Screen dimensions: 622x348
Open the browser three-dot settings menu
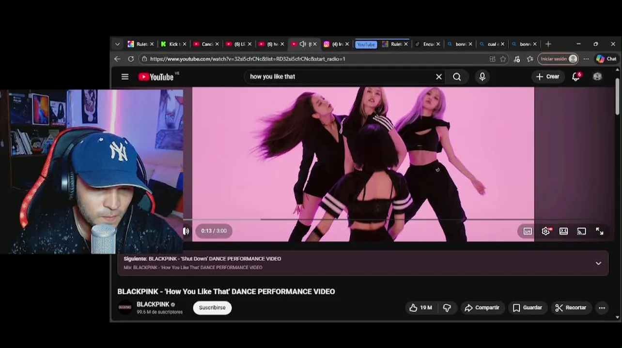click(x=586, y=59)
